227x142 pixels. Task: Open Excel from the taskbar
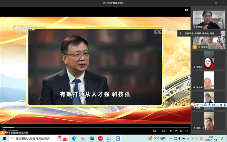pos(92,138)
